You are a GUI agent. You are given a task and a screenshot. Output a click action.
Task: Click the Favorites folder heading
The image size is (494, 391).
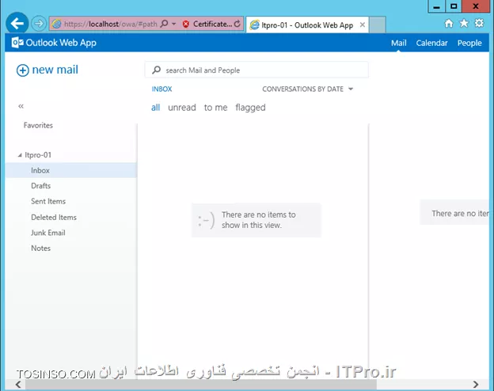38,125
